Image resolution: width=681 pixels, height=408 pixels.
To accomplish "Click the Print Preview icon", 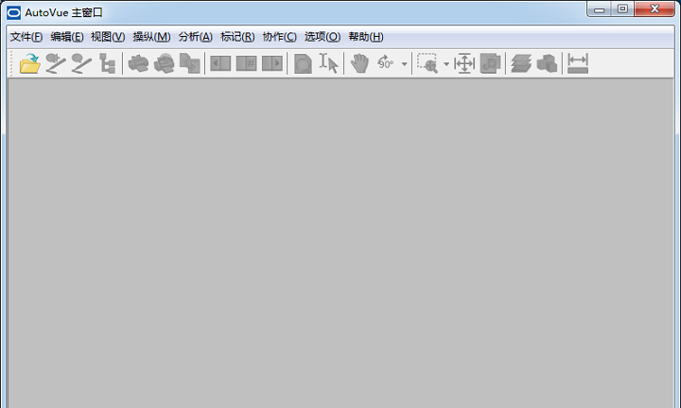I will point(165,63).
